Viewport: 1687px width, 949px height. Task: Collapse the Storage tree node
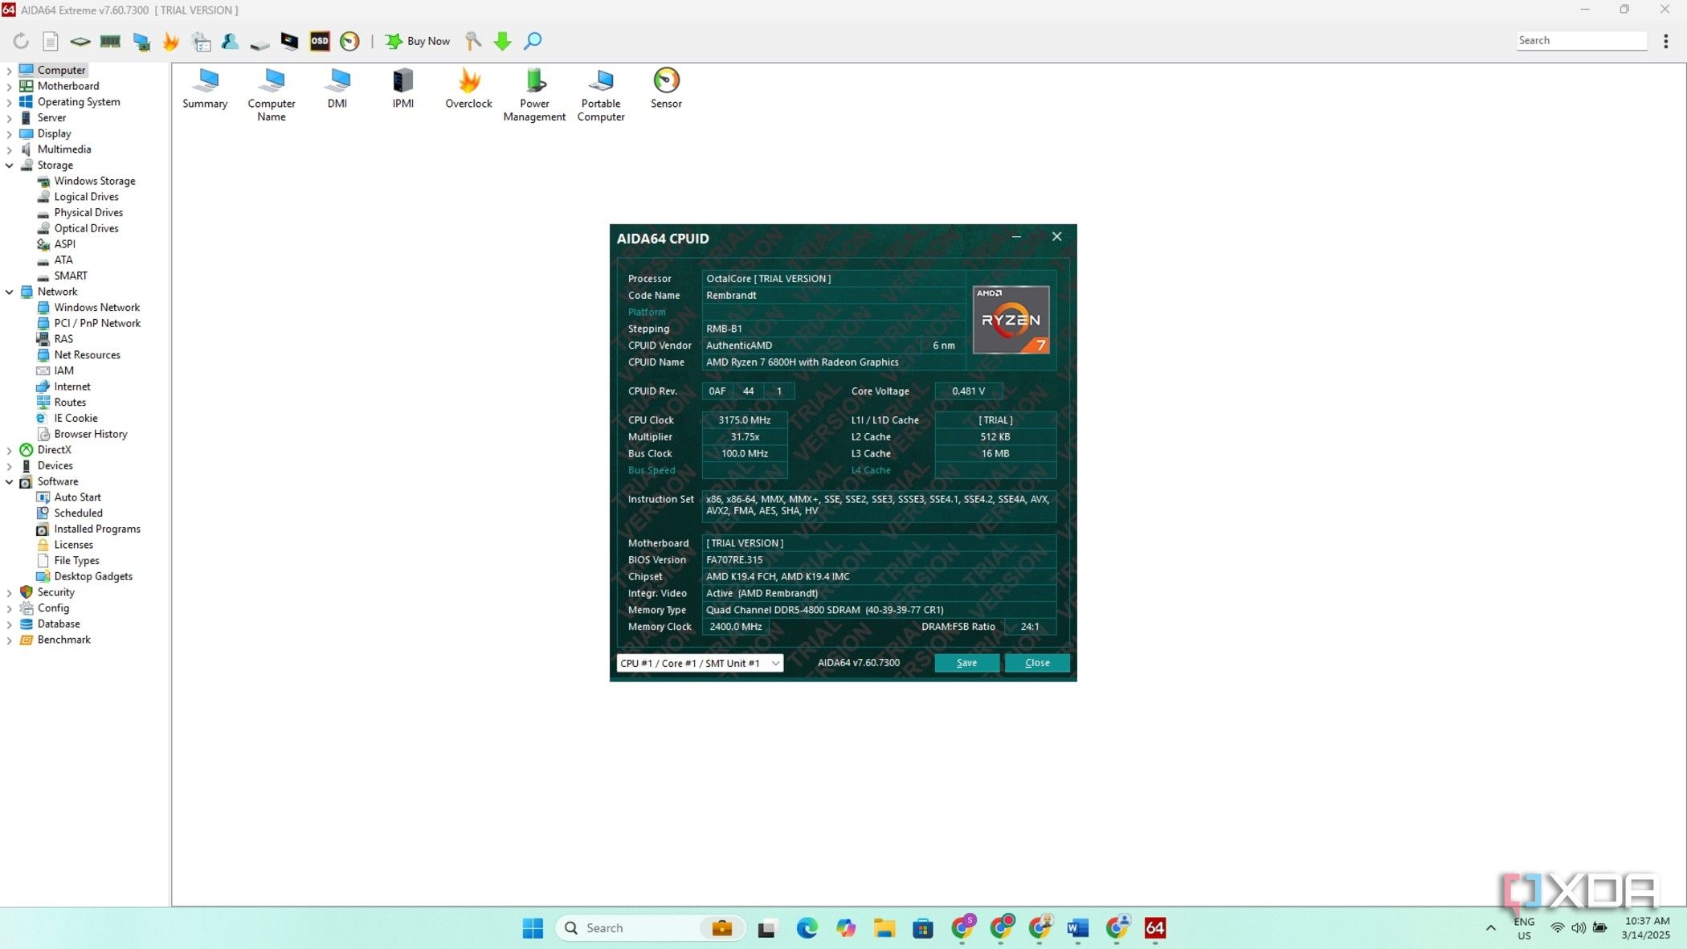(x=9, y=166)
